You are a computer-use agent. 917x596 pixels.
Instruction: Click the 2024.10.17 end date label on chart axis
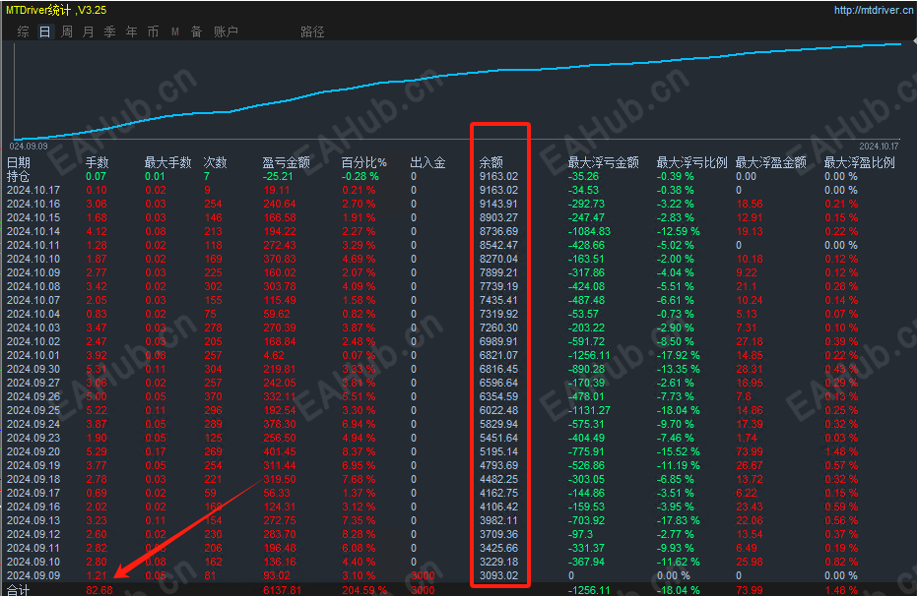(879, 146)
